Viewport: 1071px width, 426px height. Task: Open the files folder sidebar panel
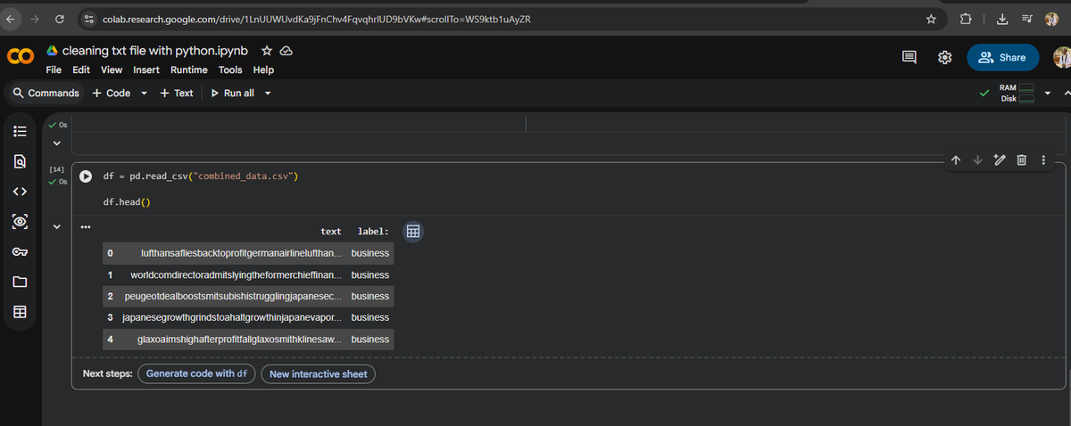pos(21,282)
